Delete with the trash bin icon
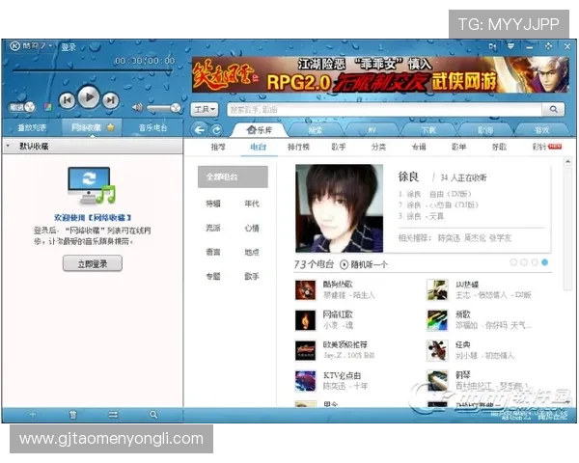The width and height of the screenshot is (579, 463). coord(72,415)
